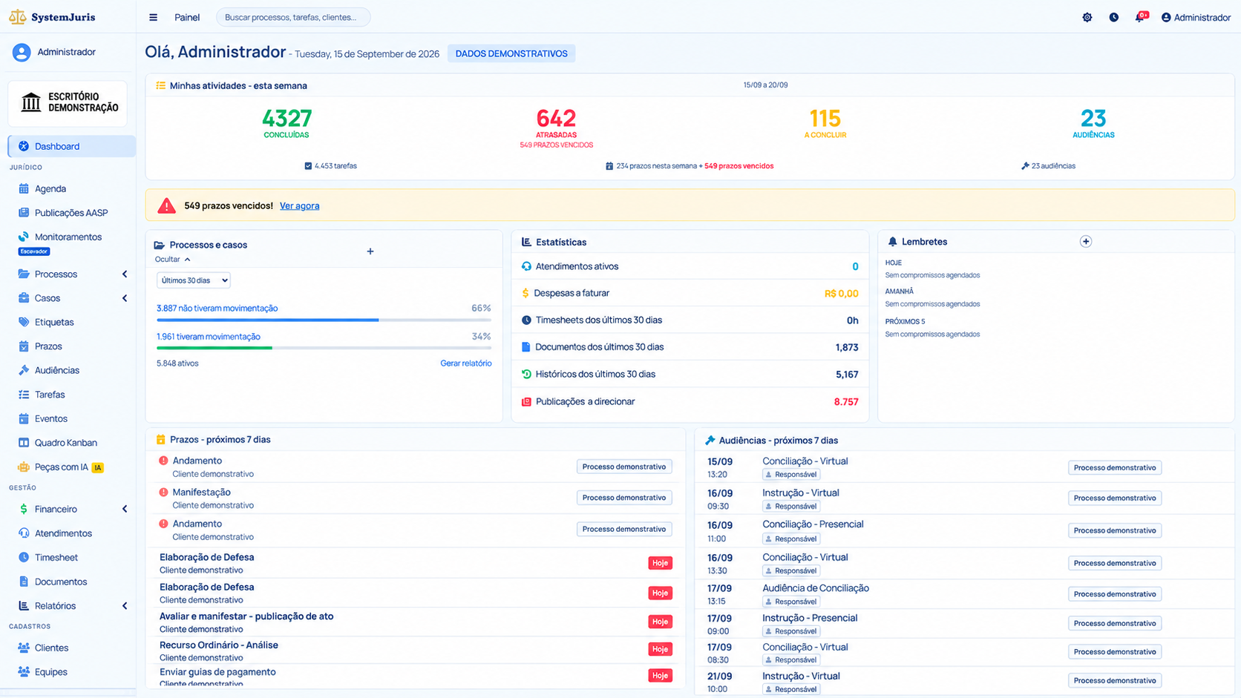Open Agenda from the sidebar

click(x=50, y=188)
